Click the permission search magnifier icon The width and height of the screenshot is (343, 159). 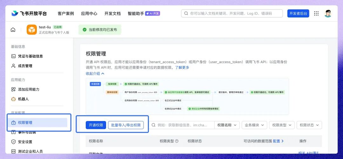click(x=154, y=125)
